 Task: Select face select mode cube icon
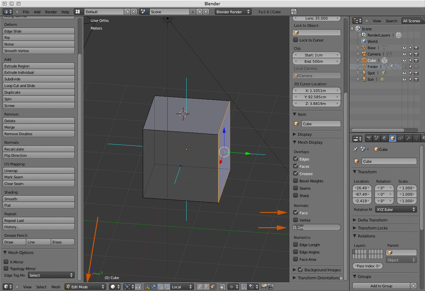(212, 287)
